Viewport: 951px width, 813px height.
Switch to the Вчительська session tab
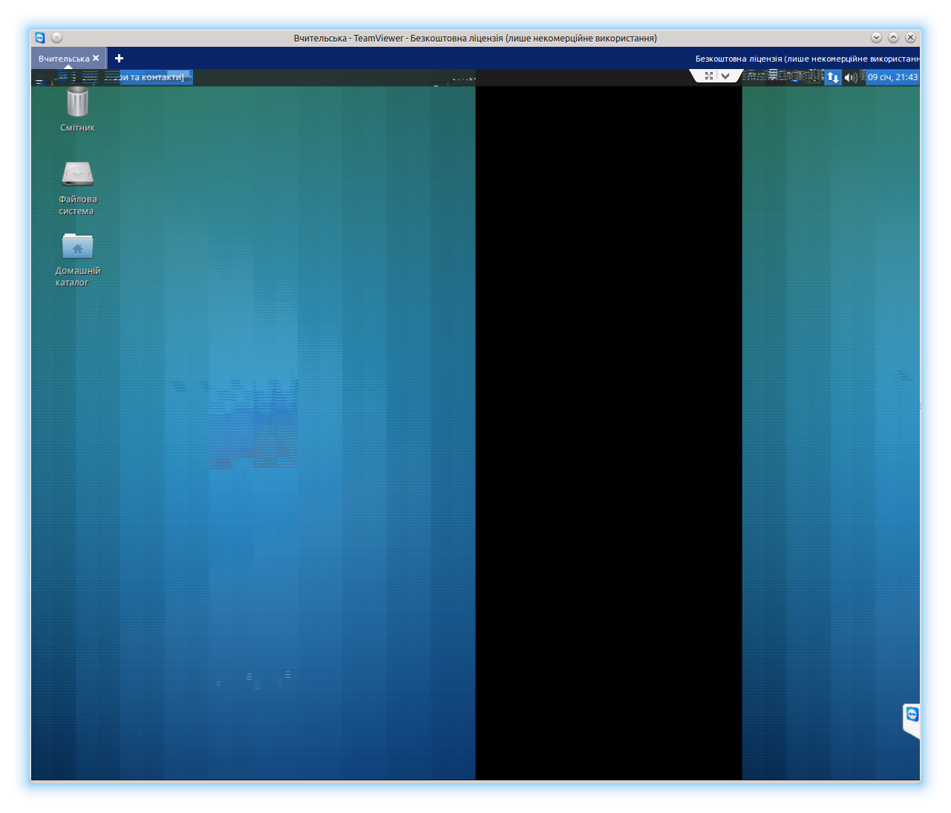63,59
